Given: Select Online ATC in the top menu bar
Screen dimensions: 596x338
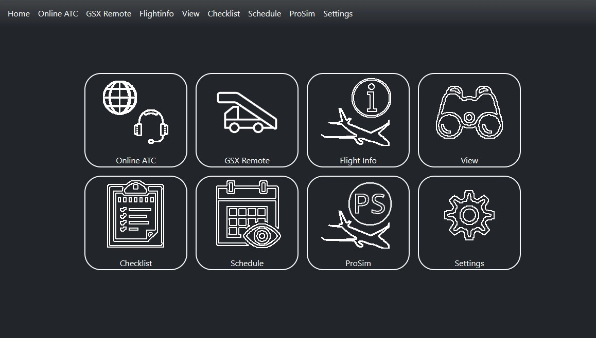Looking at the screenshot, I should click(58, 14).
